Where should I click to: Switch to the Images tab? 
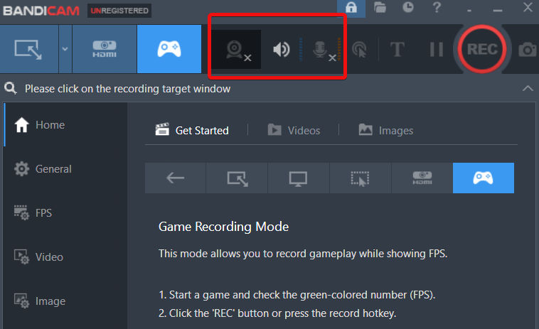[x=385, y=130]
